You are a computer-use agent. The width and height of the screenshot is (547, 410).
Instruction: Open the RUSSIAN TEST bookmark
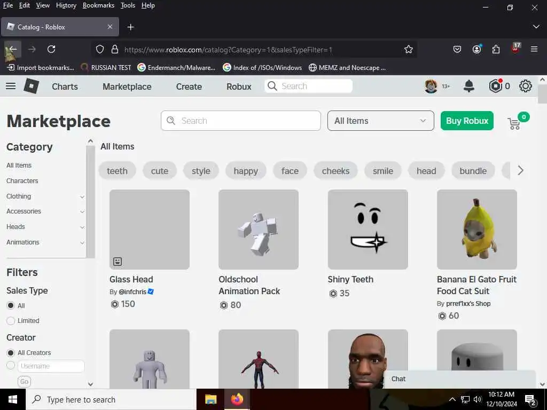pos(106,68)
